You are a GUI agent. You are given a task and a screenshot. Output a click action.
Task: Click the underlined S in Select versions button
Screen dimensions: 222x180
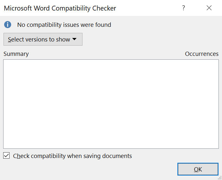coord(10,40)
